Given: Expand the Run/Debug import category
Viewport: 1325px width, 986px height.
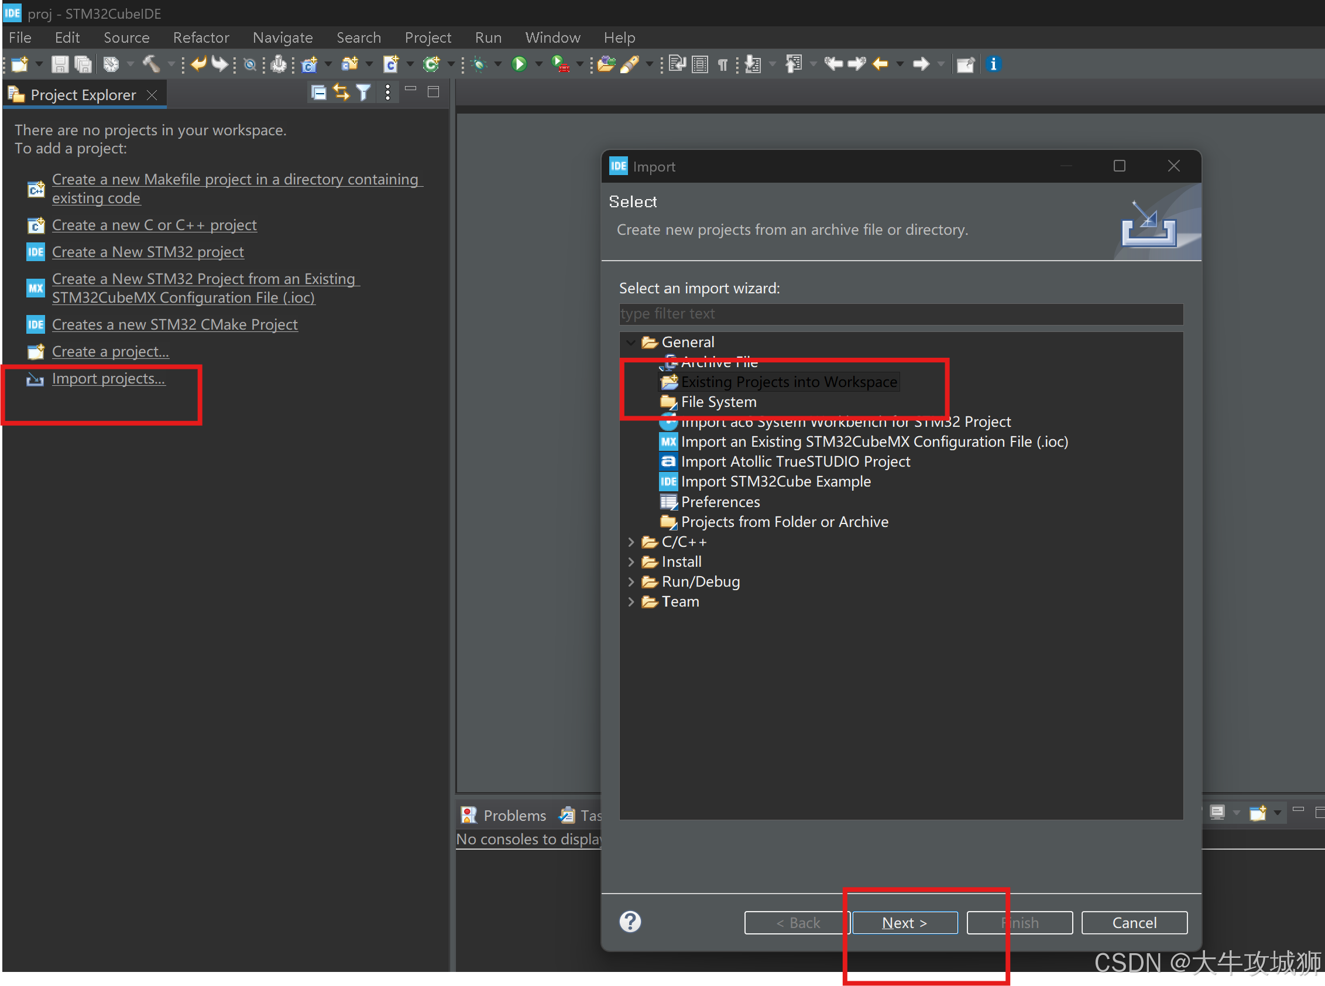Looking at the screenshot, I should (x=630, y=582).
